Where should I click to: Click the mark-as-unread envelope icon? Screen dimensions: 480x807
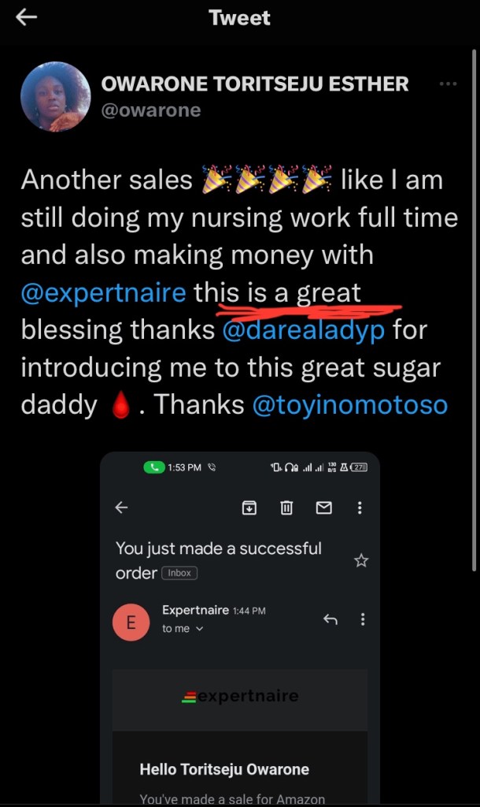pyautogui.click(x=323, y=508)
